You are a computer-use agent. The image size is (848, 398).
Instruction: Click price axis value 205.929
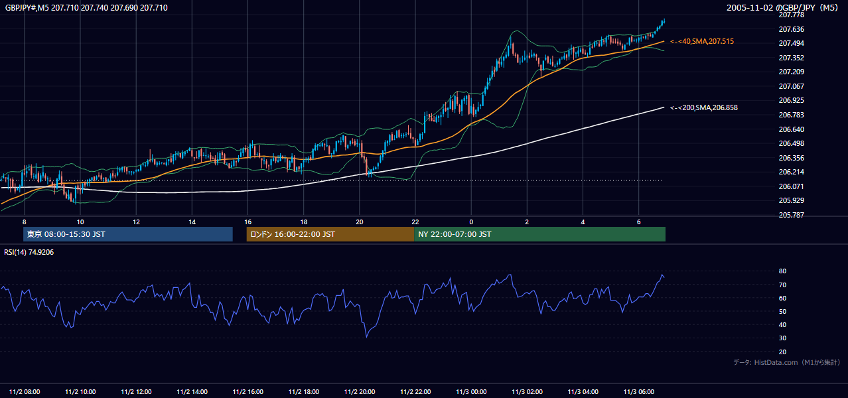click(x=791, y=200)
